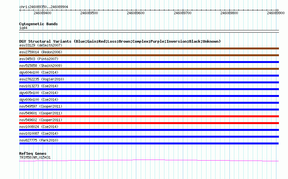Screen dimensions: 288x179
Task: Click the left arrow of the coordinate ruler
Action: click(x=20, y=10)
